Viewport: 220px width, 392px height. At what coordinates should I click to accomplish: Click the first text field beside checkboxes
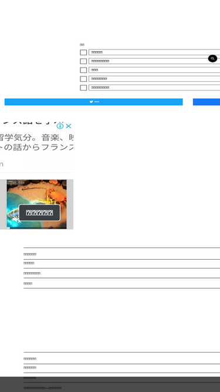(154, 52)
